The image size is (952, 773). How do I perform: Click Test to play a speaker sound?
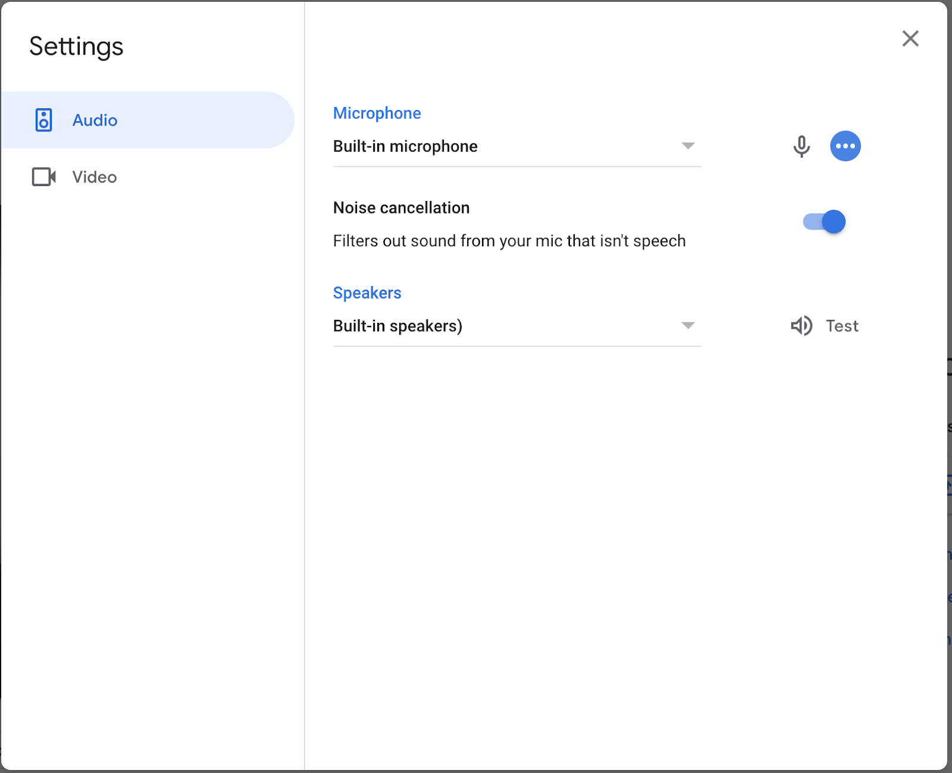pos(841,326)
